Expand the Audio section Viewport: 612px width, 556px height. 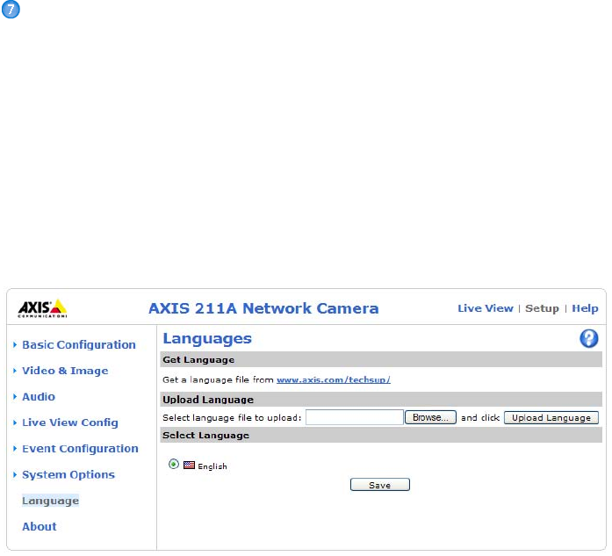38,397
